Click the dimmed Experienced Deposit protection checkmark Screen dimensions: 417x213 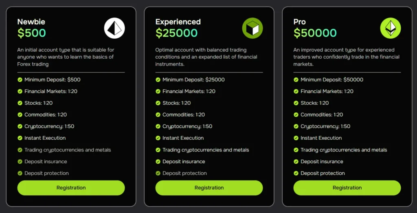[x=158, y=173]
